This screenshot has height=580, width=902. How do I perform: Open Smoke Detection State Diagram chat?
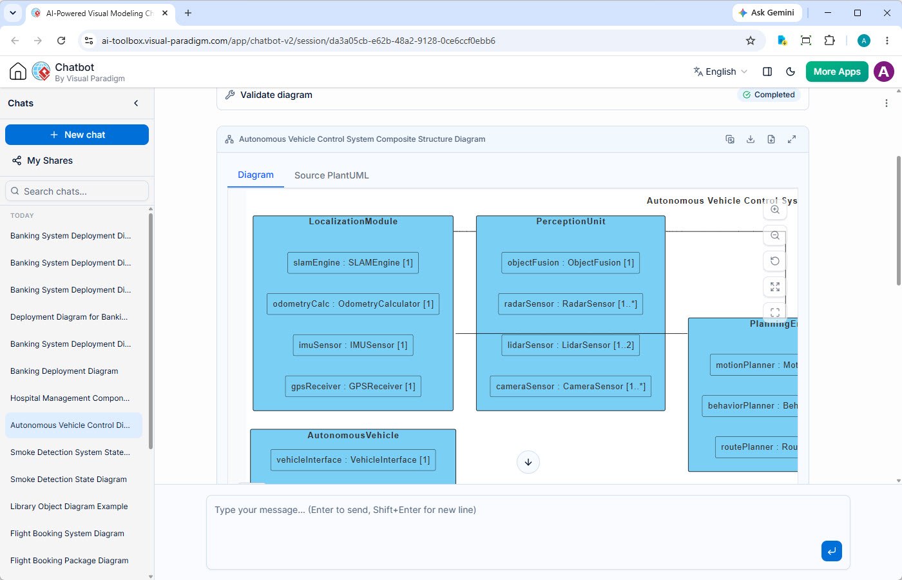pos(73,479)
